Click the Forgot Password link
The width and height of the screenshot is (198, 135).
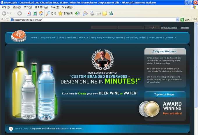(169, 28)
